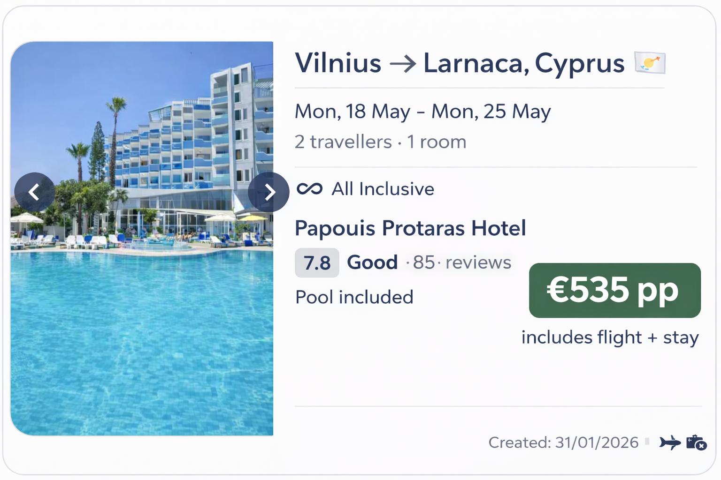Click the 2 travellers · 1 room text
The image size is (721, 480).
pos(380,142)
